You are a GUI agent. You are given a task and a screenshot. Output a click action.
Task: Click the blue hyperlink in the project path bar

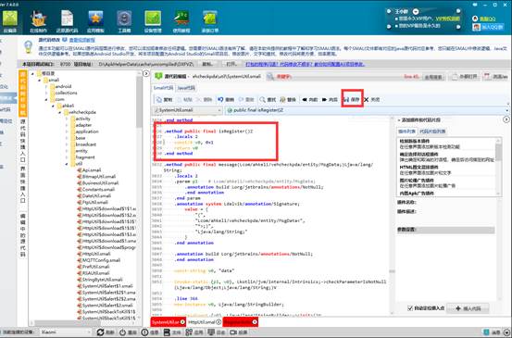[305, 64]
